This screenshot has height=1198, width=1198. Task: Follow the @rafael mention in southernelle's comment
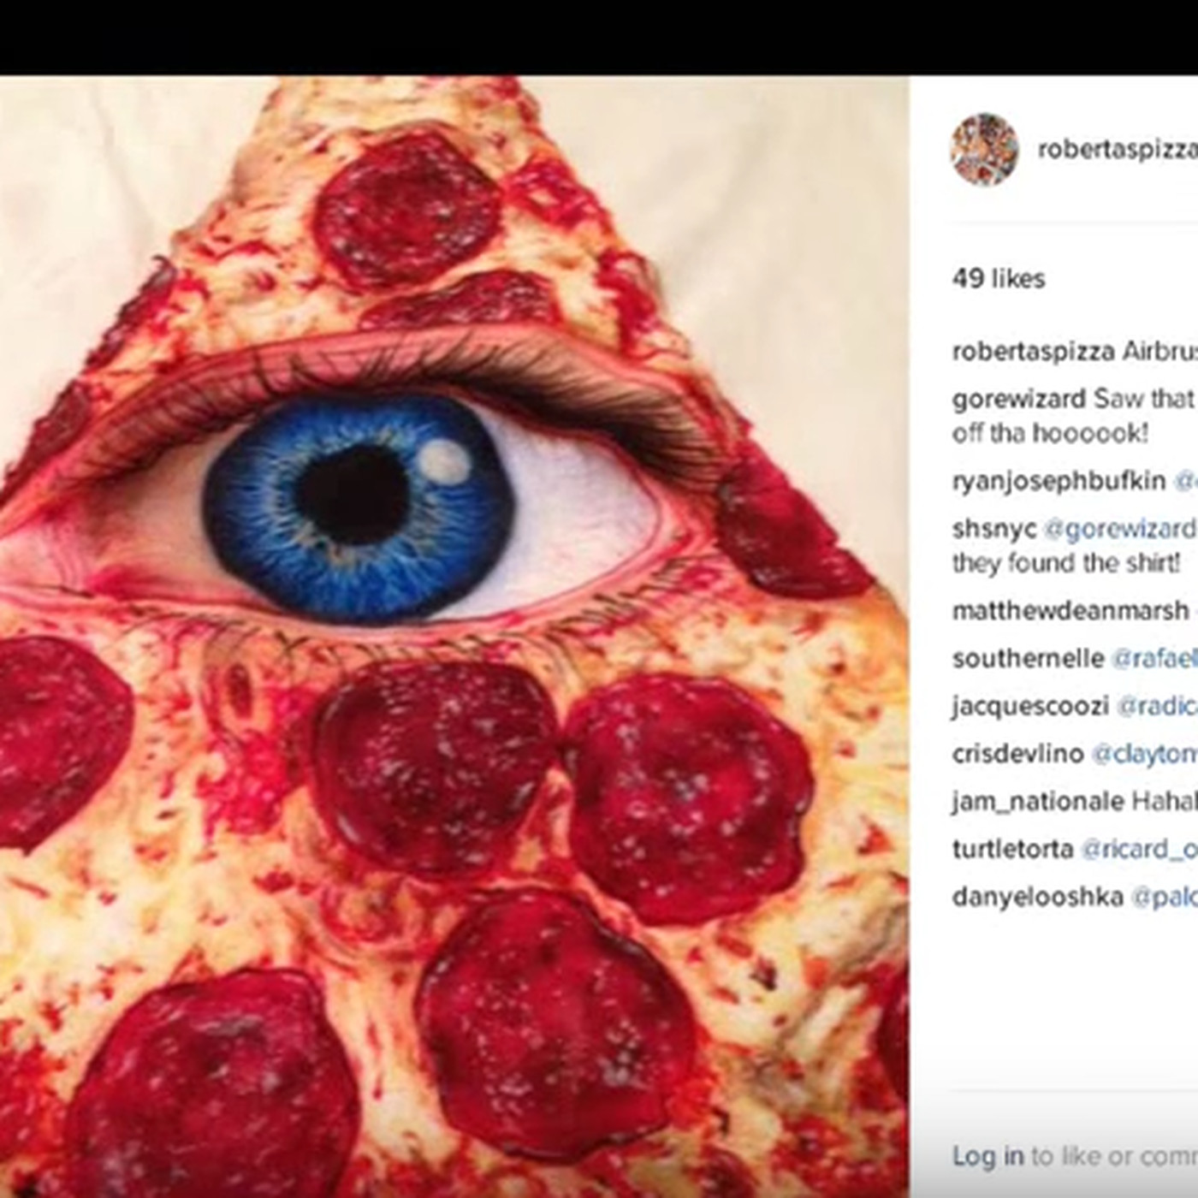1154,659
